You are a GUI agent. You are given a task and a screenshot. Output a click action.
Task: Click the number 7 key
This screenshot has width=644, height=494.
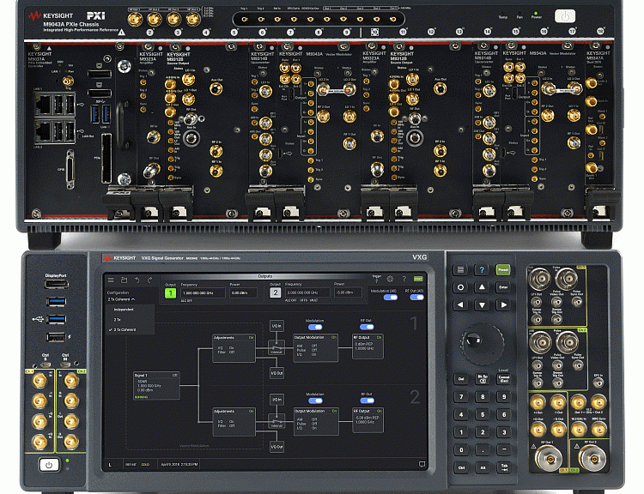pos(461,397)
